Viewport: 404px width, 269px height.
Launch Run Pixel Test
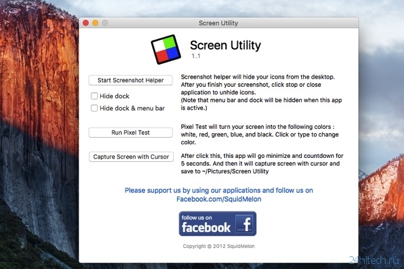pyautogui.click(x=131, y=133)
